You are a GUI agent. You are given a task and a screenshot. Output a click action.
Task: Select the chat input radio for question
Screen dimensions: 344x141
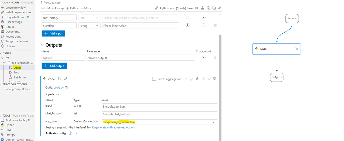click(x=187, y=25)
